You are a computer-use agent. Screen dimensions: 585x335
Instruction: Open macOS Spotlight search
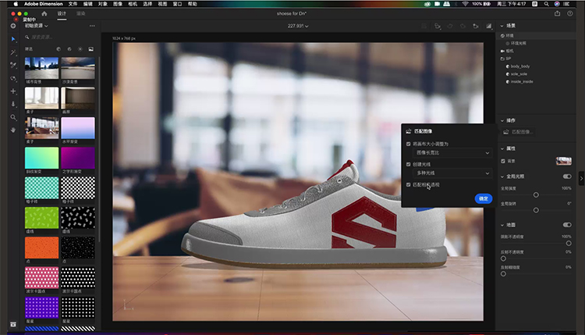[546, 4]
